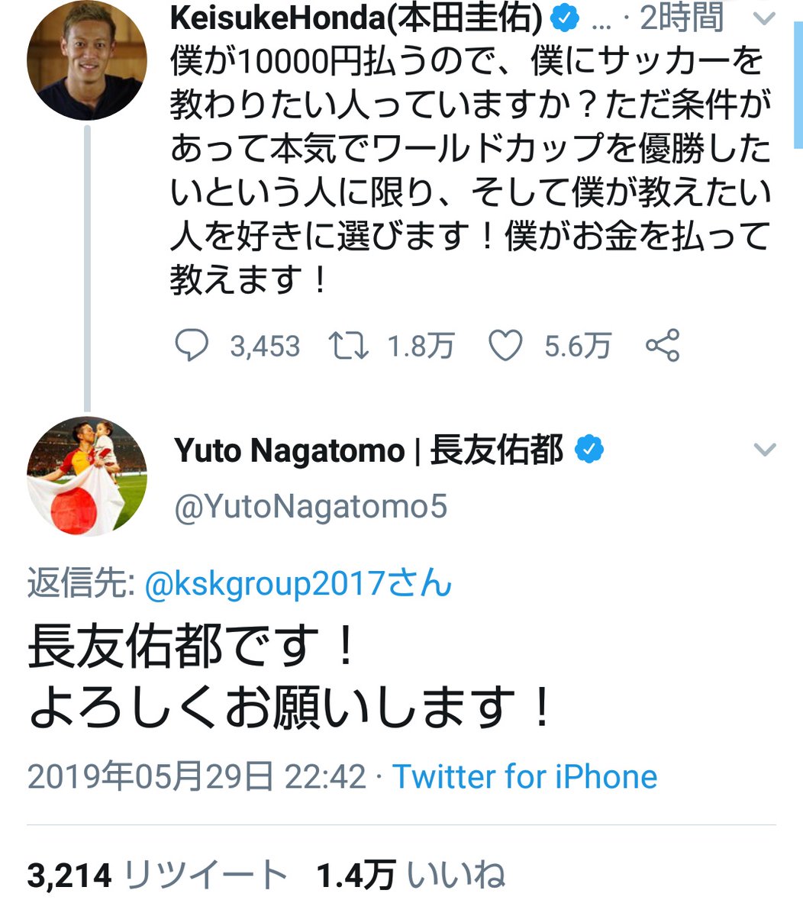This screenshot has width=803, height=916.
Task: Open the Twitter for iPhone link
Action: click(525, 777)
